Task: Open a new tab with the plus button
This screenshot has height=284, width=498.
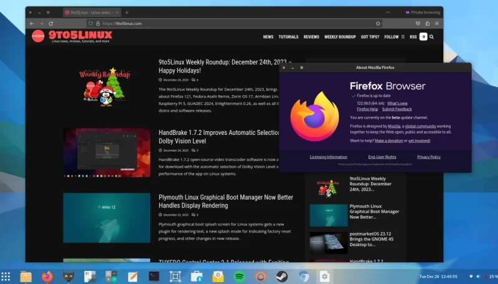Action: point(127,12)
